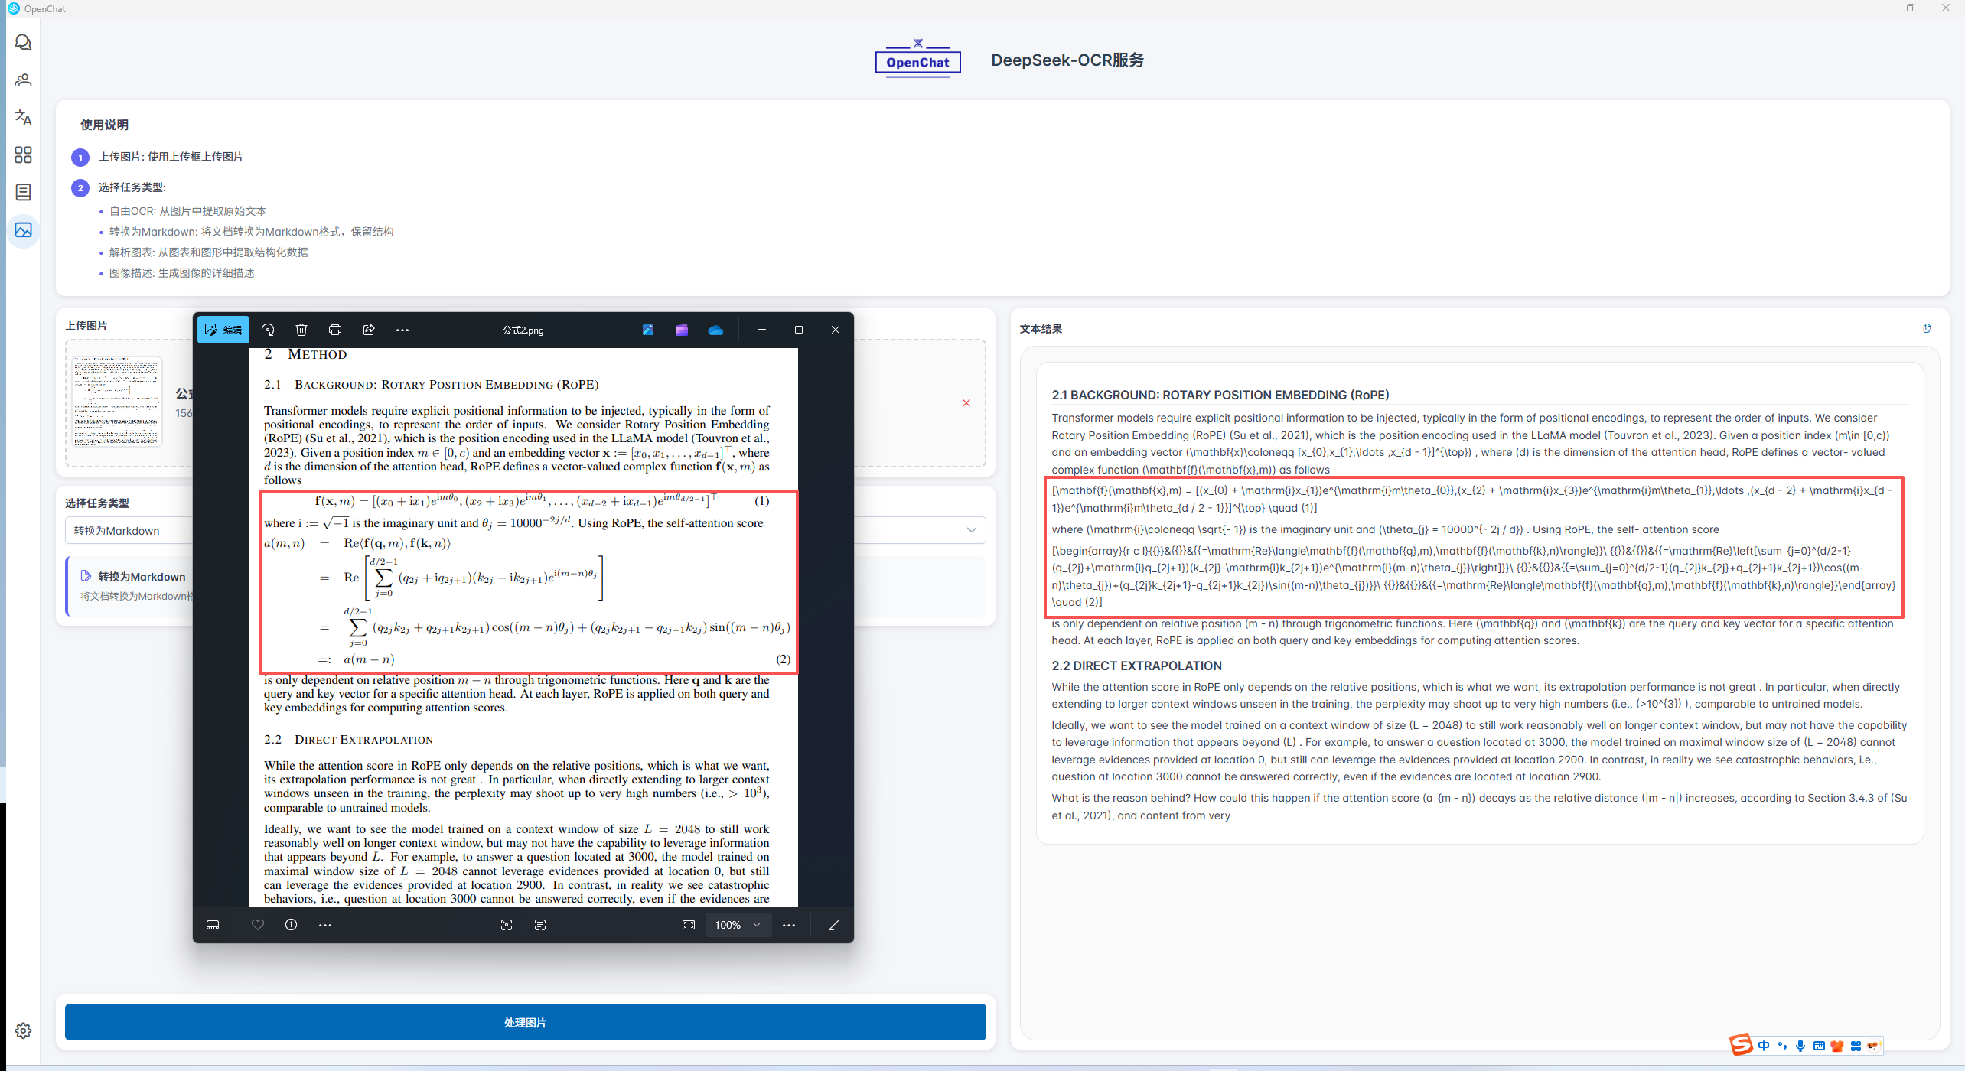Click the 编辑 edit button

223,330
